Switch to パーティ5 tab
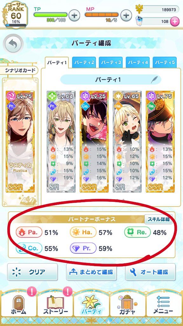Viewport: 183px width, 326px height. tap(165, 62)
